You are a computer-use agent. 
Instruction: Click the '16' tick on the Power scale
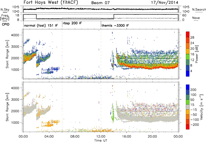[x=192, y=54]
